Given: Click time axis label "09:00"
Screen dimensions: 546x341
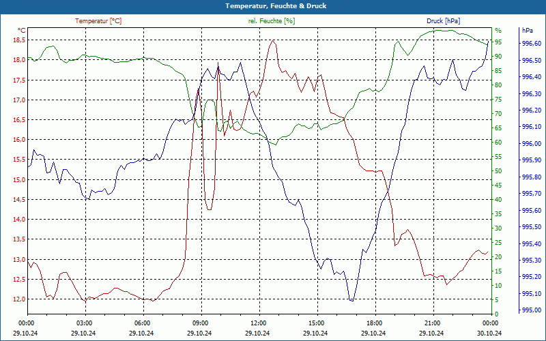Looking at the screenshot, I should coord(200,323).
